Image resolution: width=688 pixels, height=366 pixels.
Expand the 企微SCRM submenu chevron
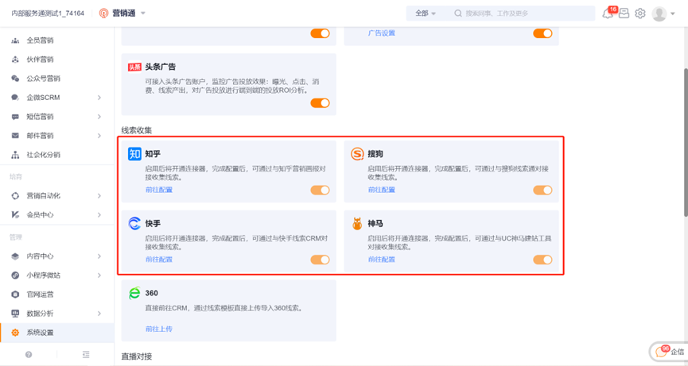pyautogui.click(x=99, y=98)
